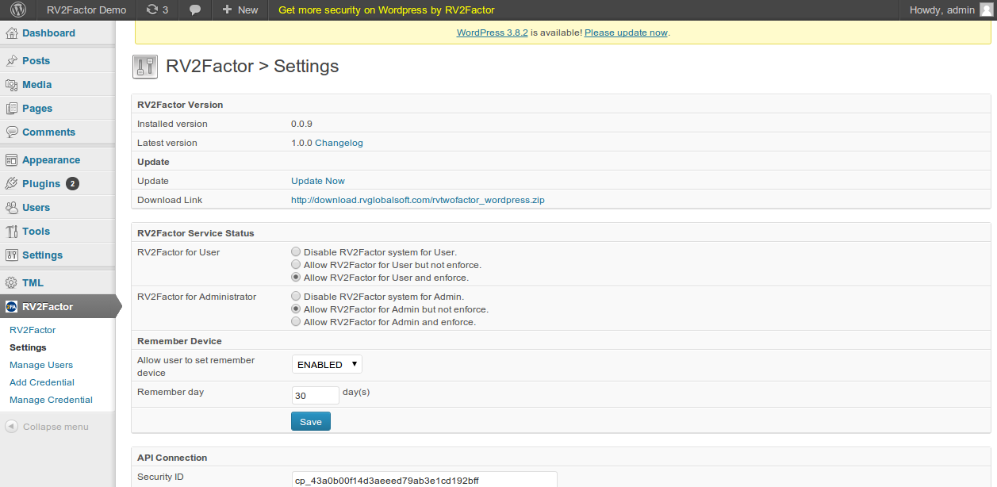This screenshot has width=997, height=487.
Task: Select Allow RV2Factor for Admin but not enforce
Action: pos(296,309)
